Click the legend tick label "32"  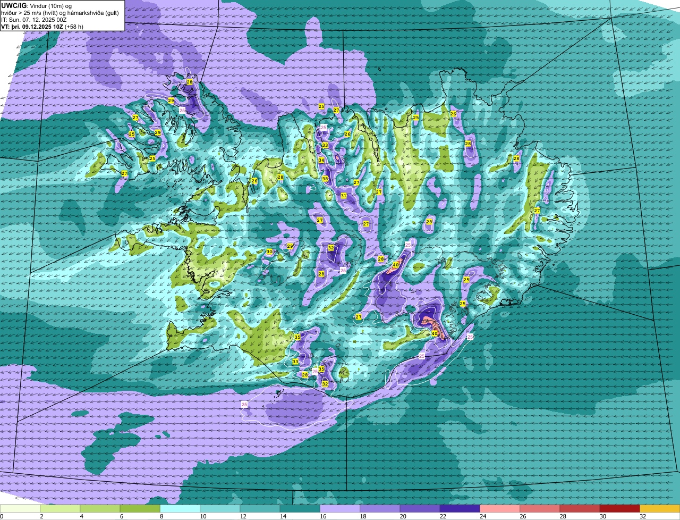[643, 516]
